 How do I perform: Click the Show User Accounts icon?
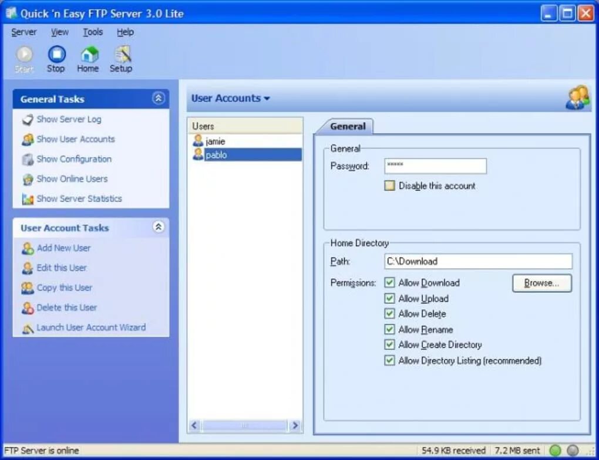[x=28, y=139]
